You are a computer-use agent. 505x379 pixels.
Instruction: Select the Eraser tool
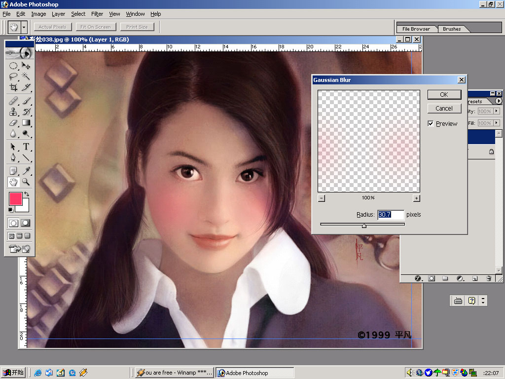[13, 122]
